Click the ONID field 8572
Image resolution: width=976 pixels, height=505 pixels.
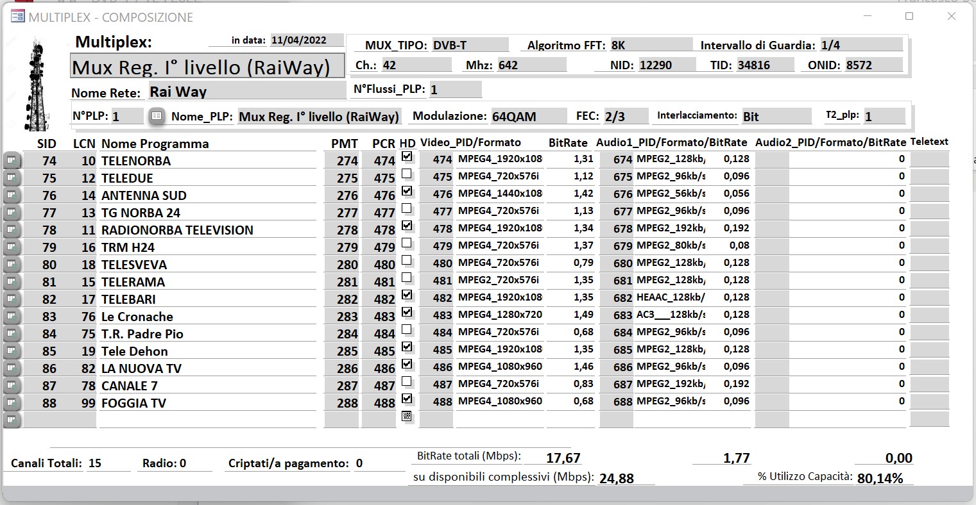(873, 65)
